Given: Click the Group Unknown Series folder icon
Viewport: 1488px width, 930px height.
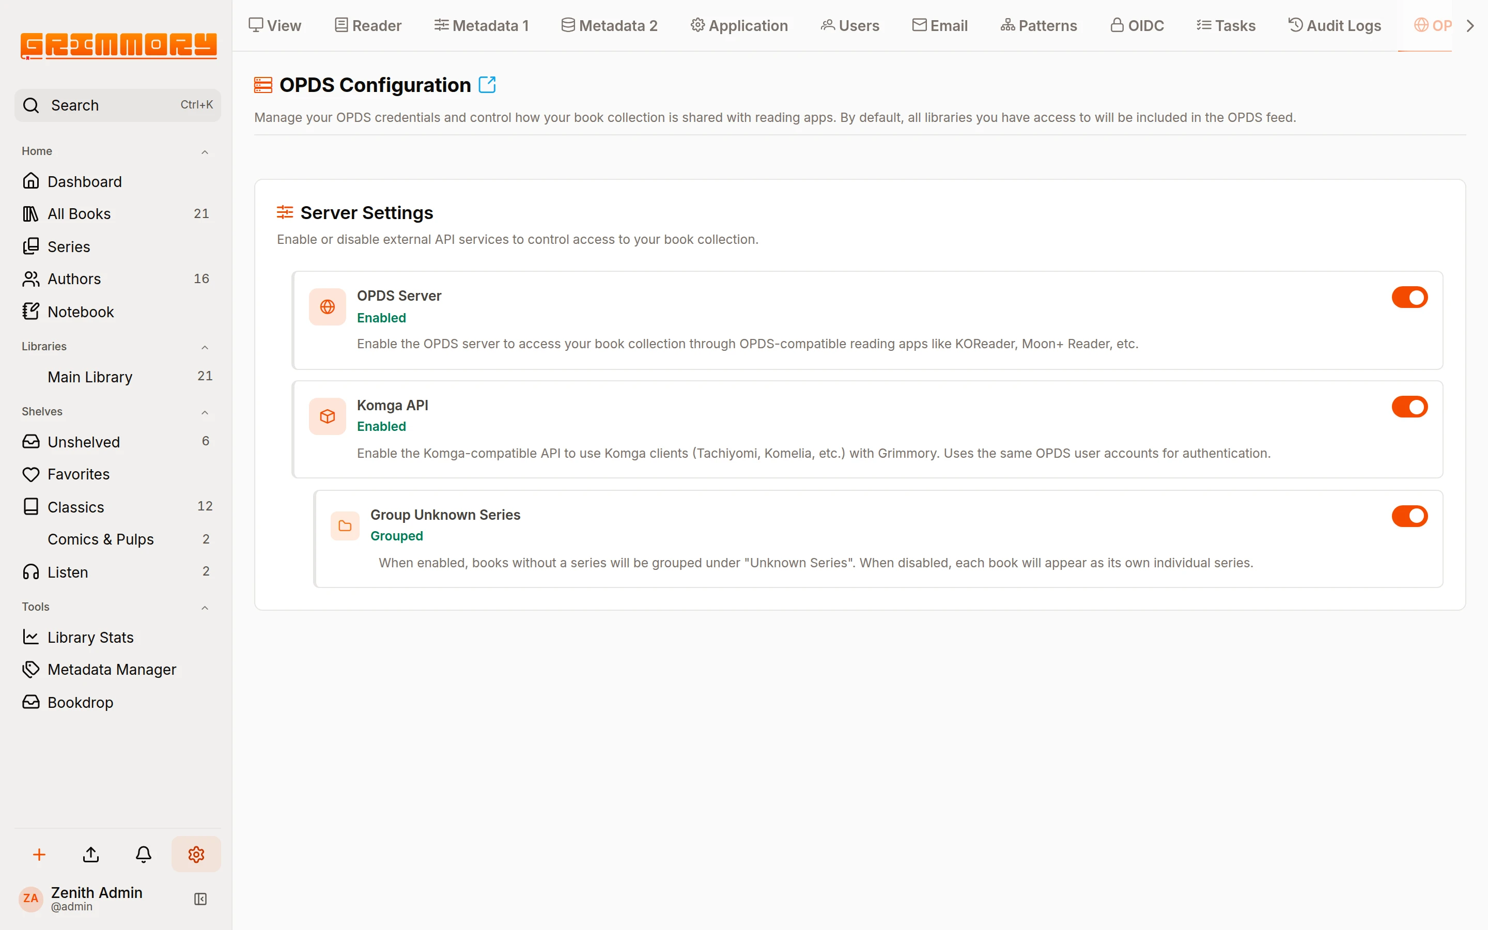Looking at the screenshot, I should [x=344, y=526].
